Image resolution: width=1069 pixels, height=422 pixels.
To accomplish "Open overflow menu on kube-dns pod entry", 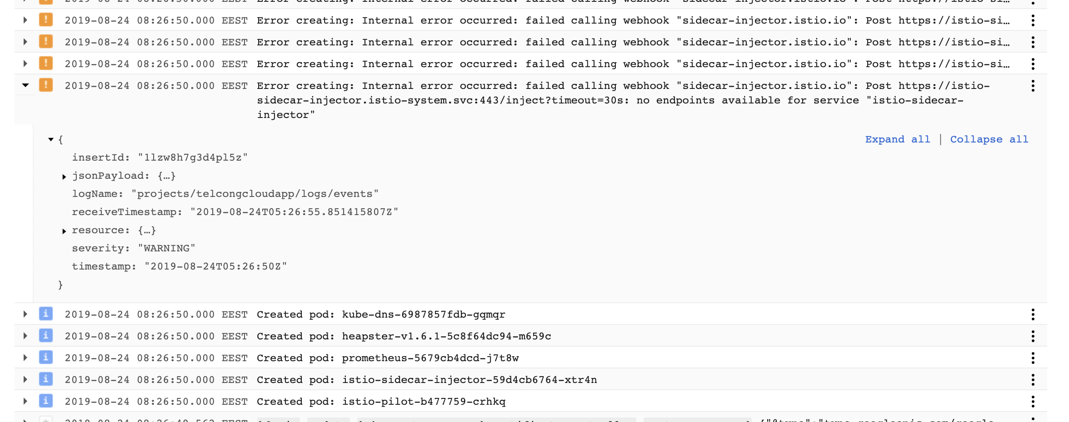I will pos(1034,314).
